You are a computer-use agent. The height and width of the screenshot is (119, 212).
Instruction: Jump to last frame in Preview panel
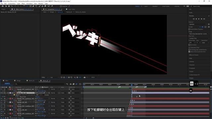click(x=204, y=19)
